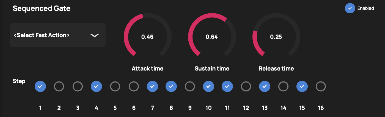Click the Sustain time knob
The width and height of the screenshot is (385, 117).
coord(212,37)
